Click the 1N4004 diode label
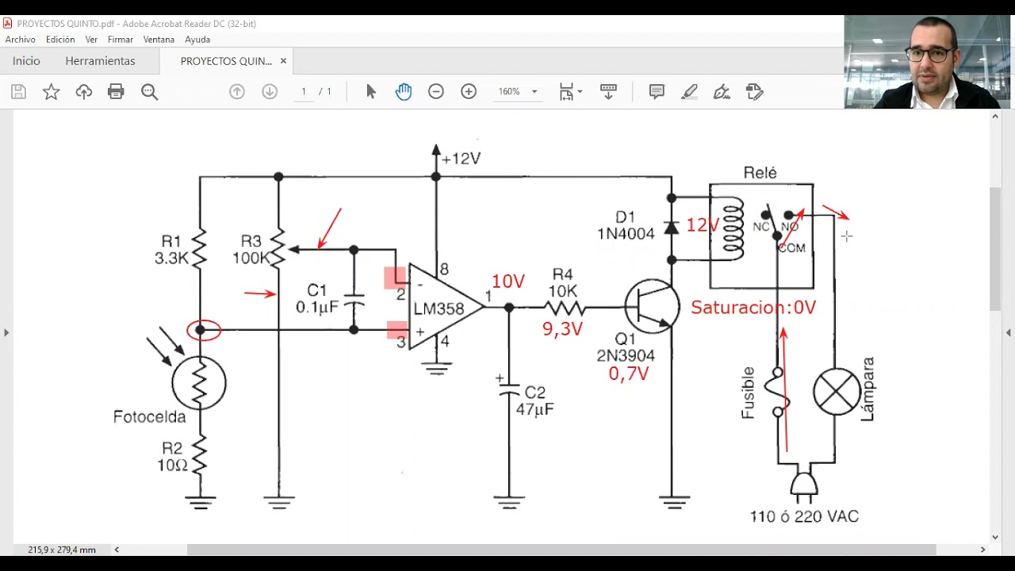Screen dimensions: 1015x571 coord(626,234)
